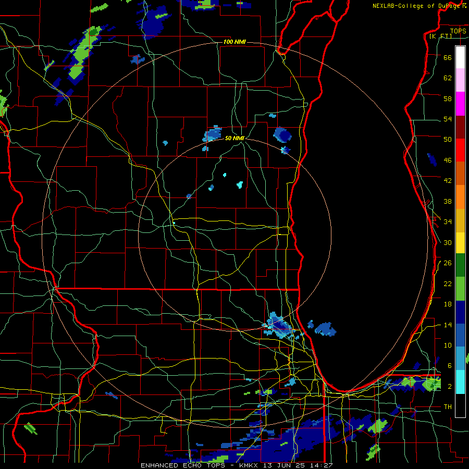Image resolution: width=469 pixels, height=469 pixels.
Task: Click the 54 legend value
Action: pos(448,119)
